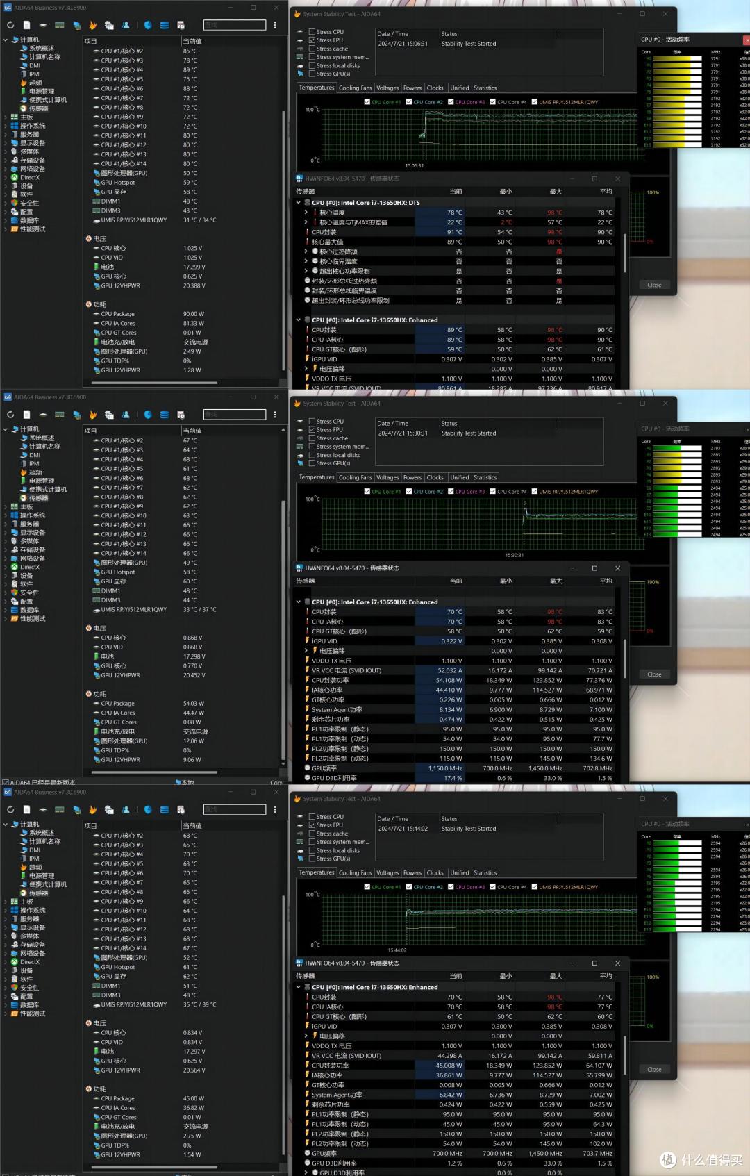This screenshot has width=750, height=1176.
Task: Focus search field, AIDA64 window with 85 °C core
Action: pos(235,25)
